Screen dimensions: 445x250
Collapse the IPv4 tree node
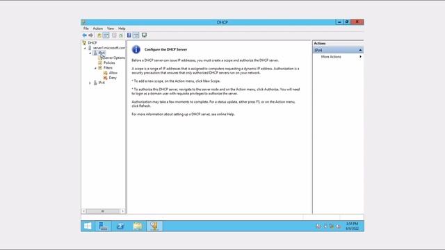pyautogui.click(x=90, y=53)
